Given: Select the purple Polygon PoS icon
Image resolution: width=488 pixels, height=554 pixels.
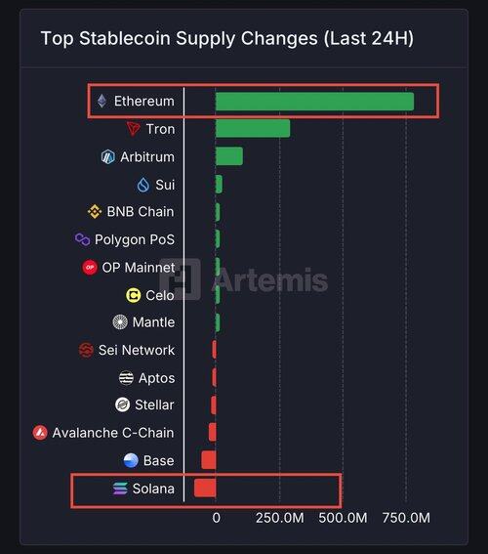Looking at the screenshot, I should pyautogui.click(x=83, y=239).
